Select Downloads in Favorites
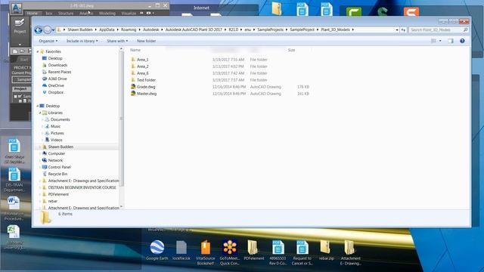The image size is (484, 272). 57,65
